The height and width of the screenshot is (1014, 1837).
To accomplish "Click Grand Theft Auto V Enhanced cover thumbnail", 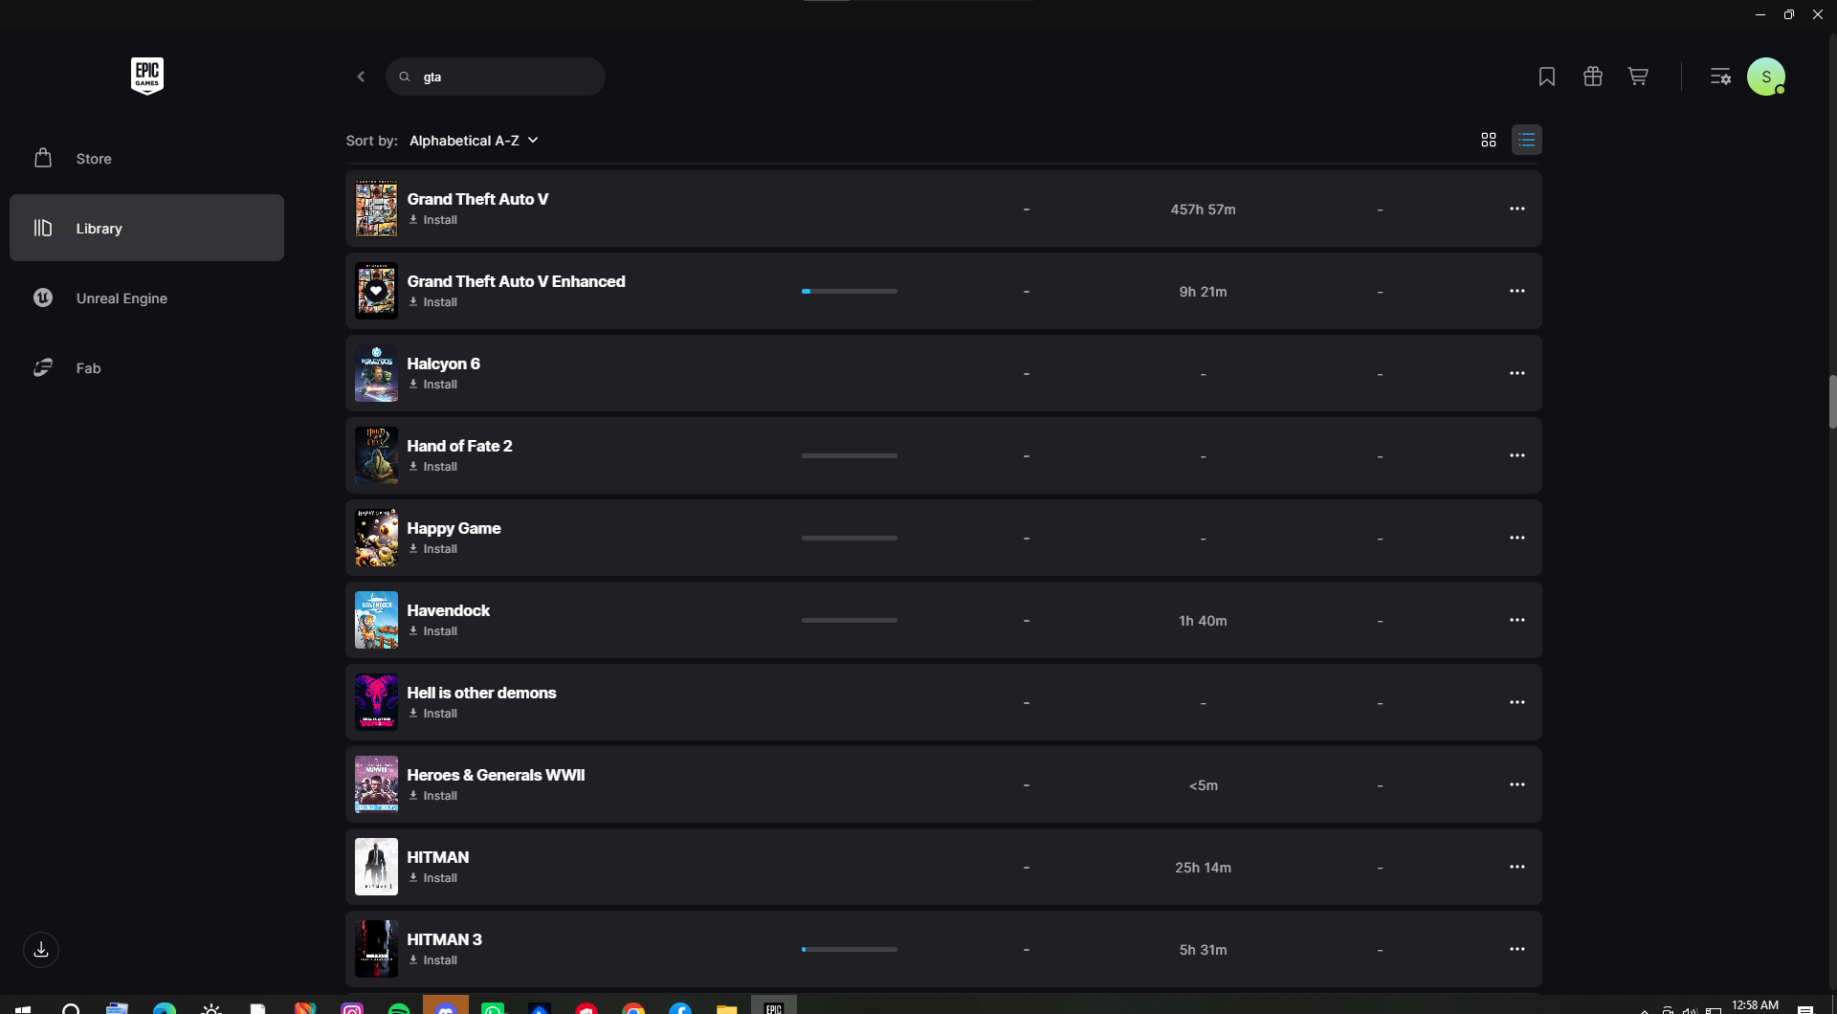I will [x=376, y=291].
